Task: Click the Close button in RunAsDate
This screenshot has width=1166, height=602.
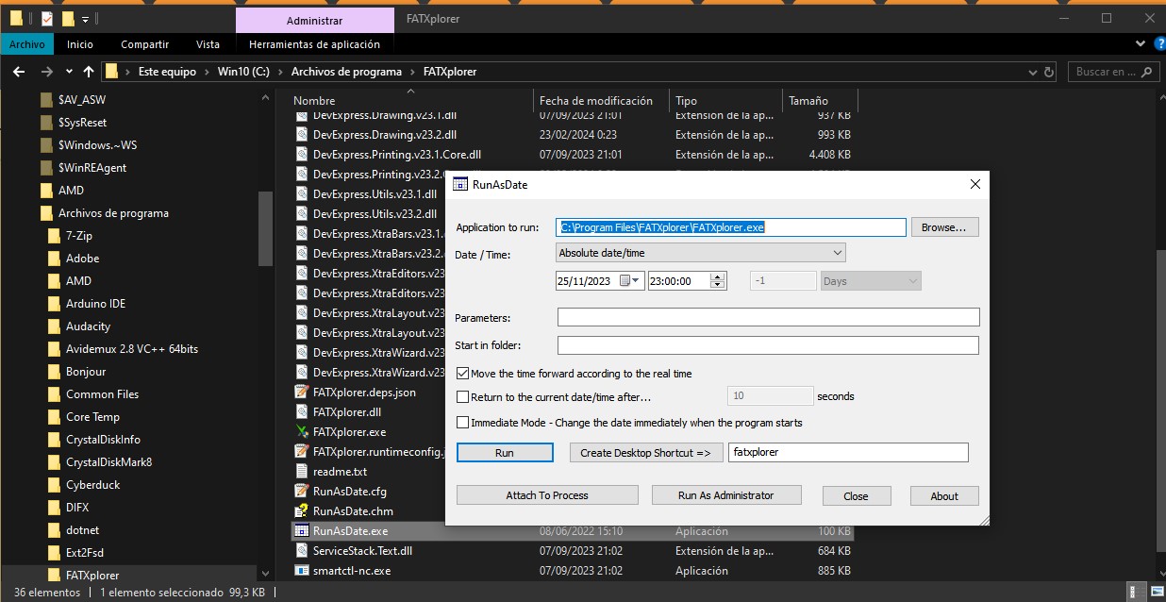Action: [x=857, y=495]
